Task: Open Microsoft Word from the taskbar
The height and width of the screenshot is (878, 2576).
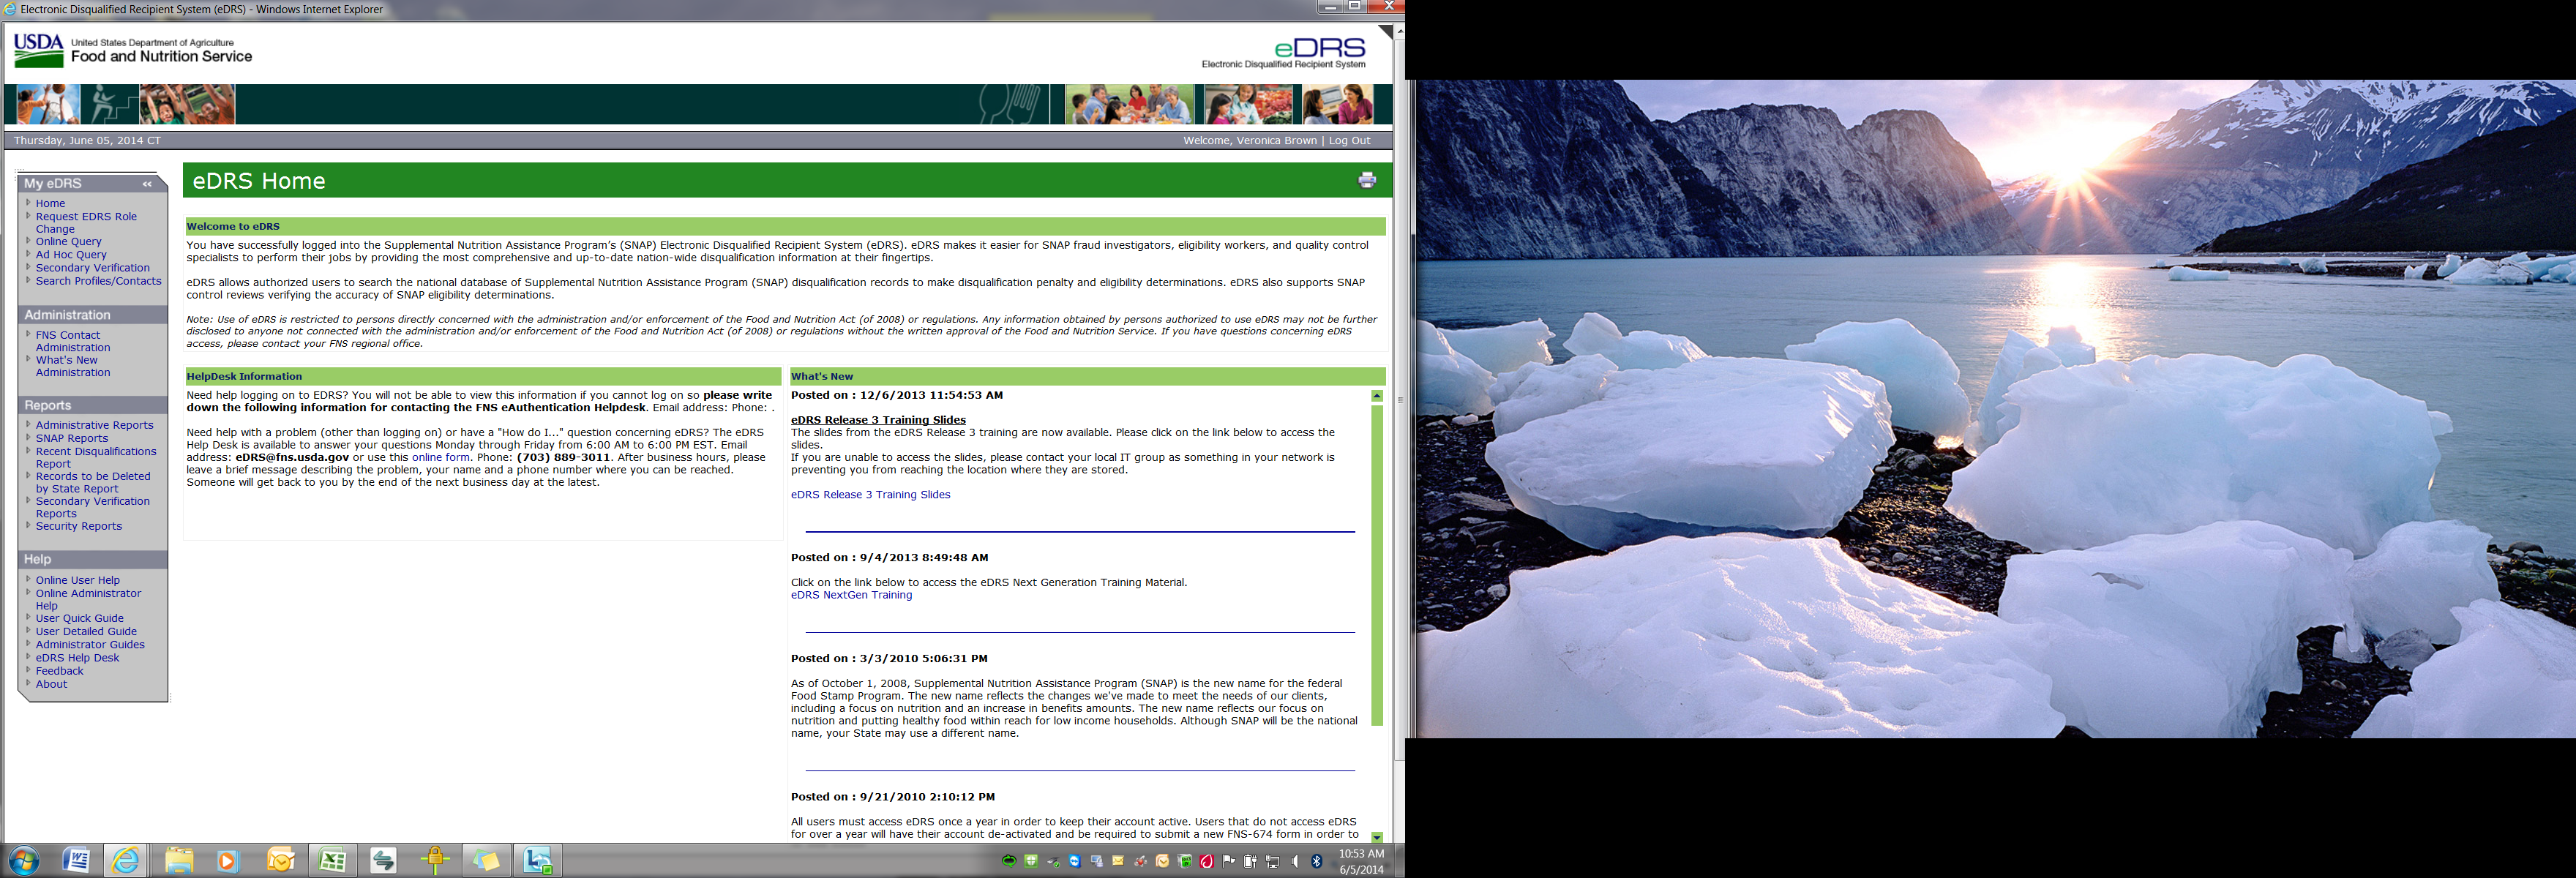Action: point(76,860)
